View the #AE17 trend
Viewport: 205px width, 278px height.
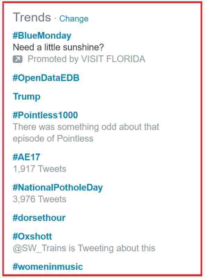pyautogui.click(x=26, y=157)
